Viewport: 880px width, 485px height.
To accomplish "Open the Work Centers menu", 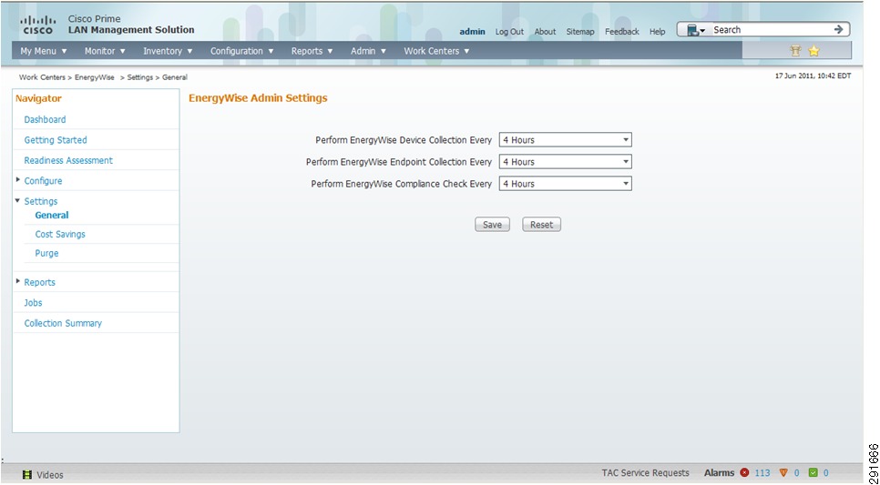I will [x=436, y=50].
